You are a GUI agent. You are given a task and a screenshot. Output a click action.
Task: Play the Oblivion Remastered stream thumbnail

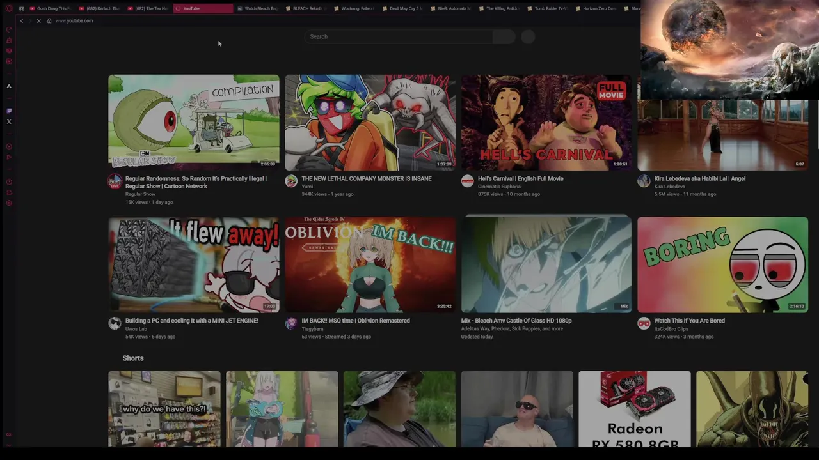tap(370, 264)
